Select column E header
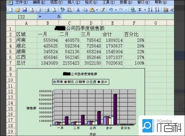Viewport: 185px width, 136px height. 113,23
